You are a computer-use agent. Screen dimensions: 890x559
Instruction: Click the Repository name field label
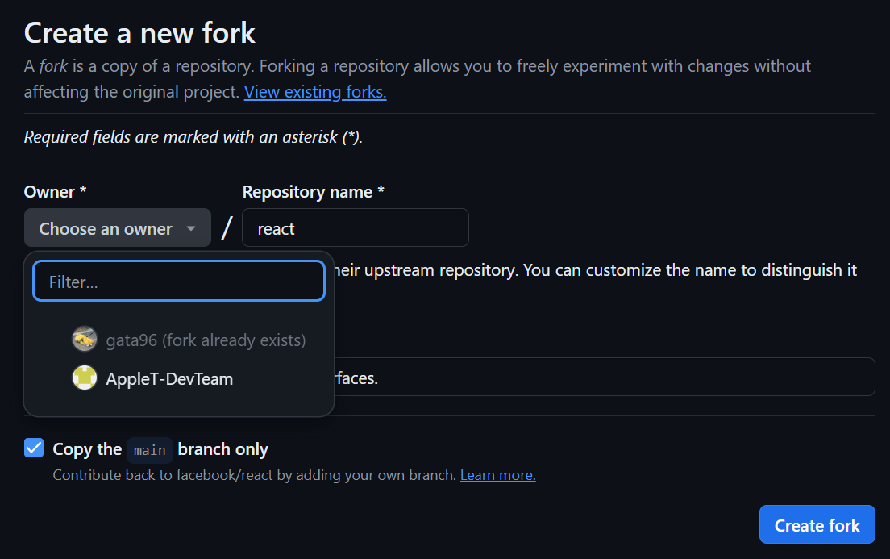click(313, 192)
